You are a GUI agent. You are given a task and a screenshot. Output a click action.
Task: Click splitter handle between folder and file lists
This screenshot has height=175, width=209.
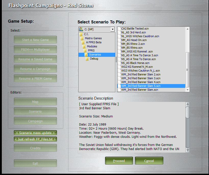coord(116,59)
